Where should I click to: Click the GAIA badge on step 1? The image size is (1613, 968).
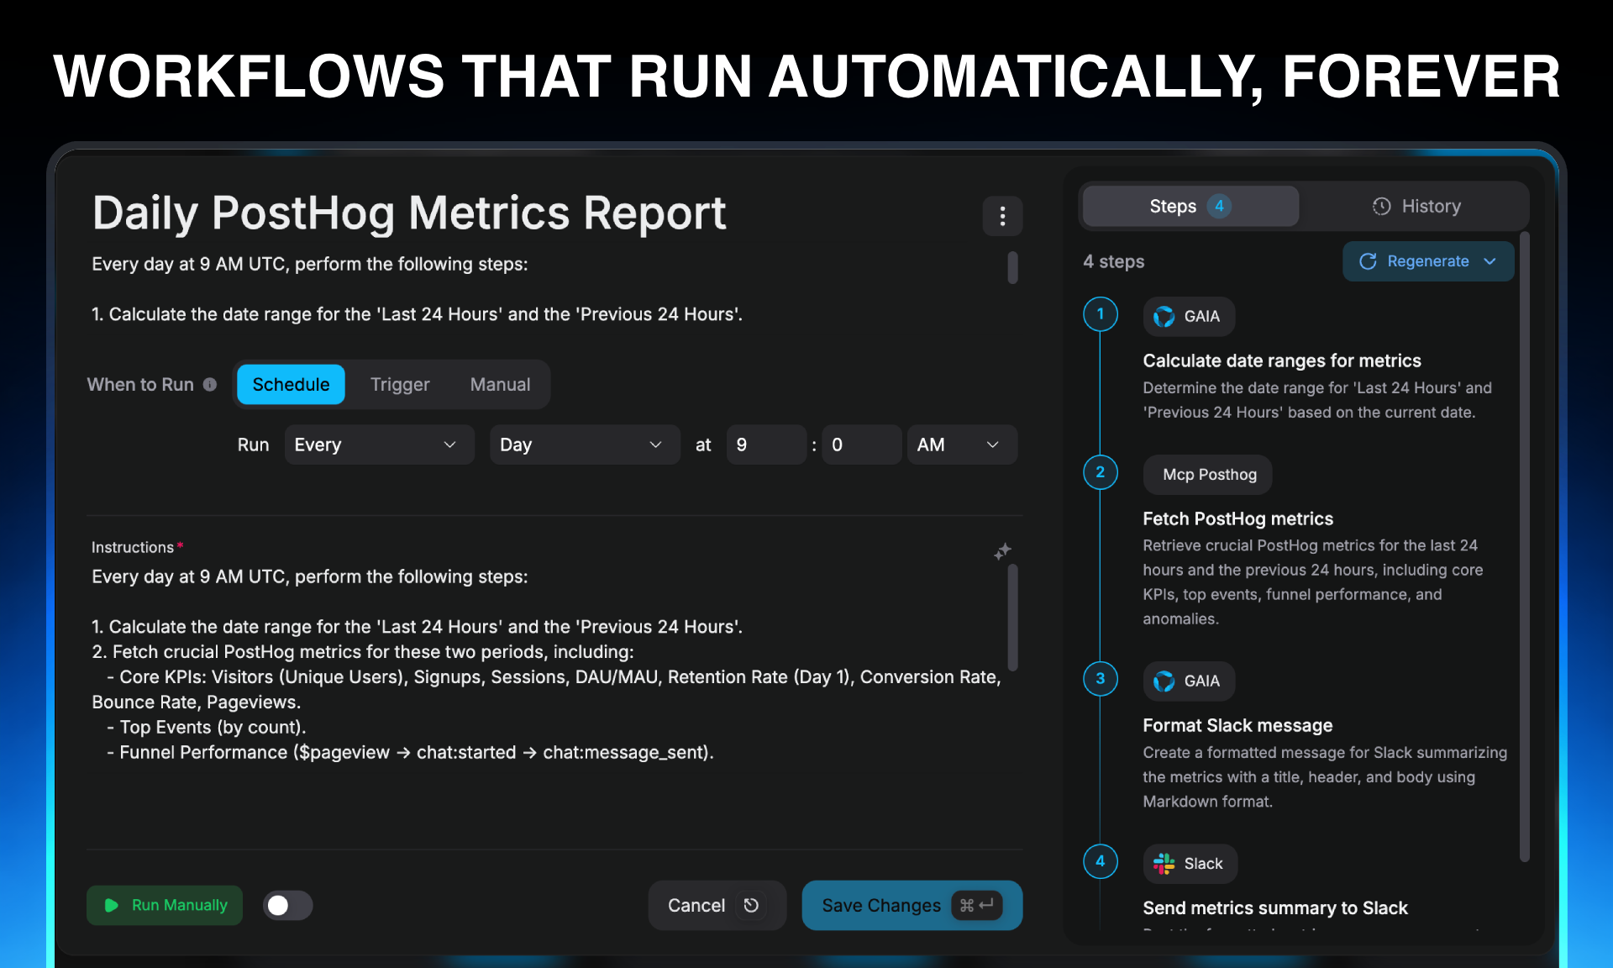click(x=1188, y=317)
